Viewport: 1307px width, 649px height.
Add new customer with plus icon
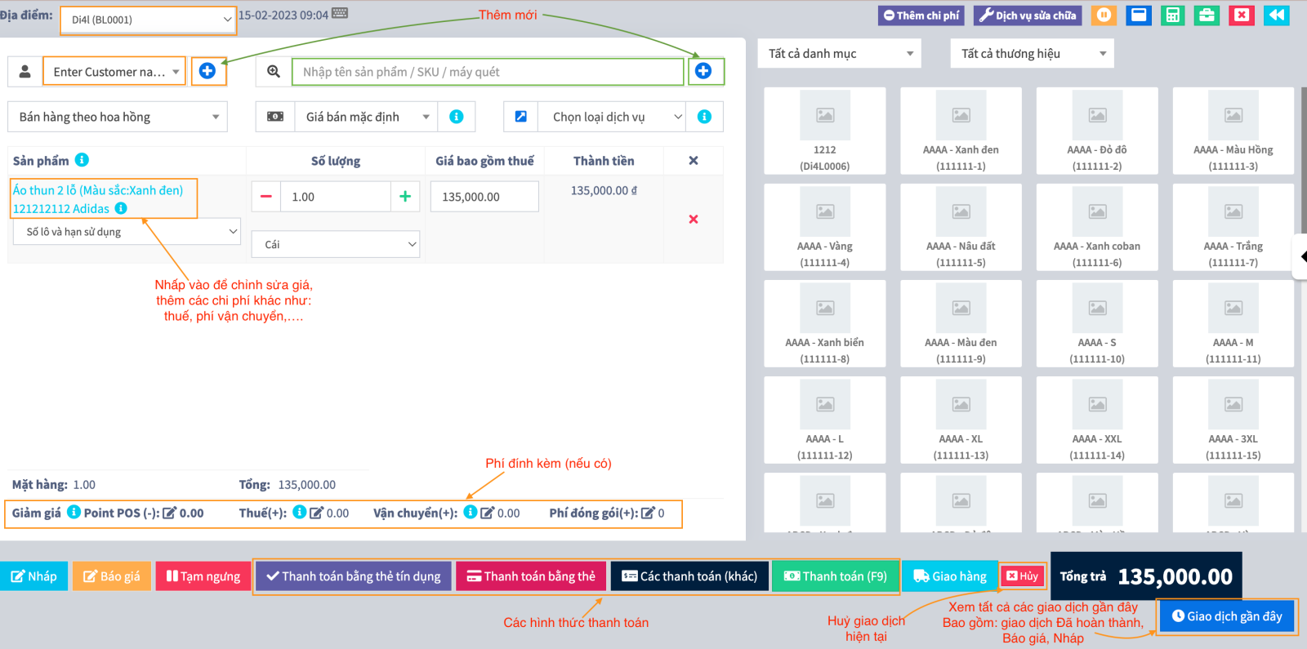[x=207, y=72]
